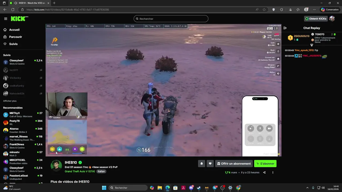Open MIKOFFICIEL recommended channel

[x=23, y=162]
